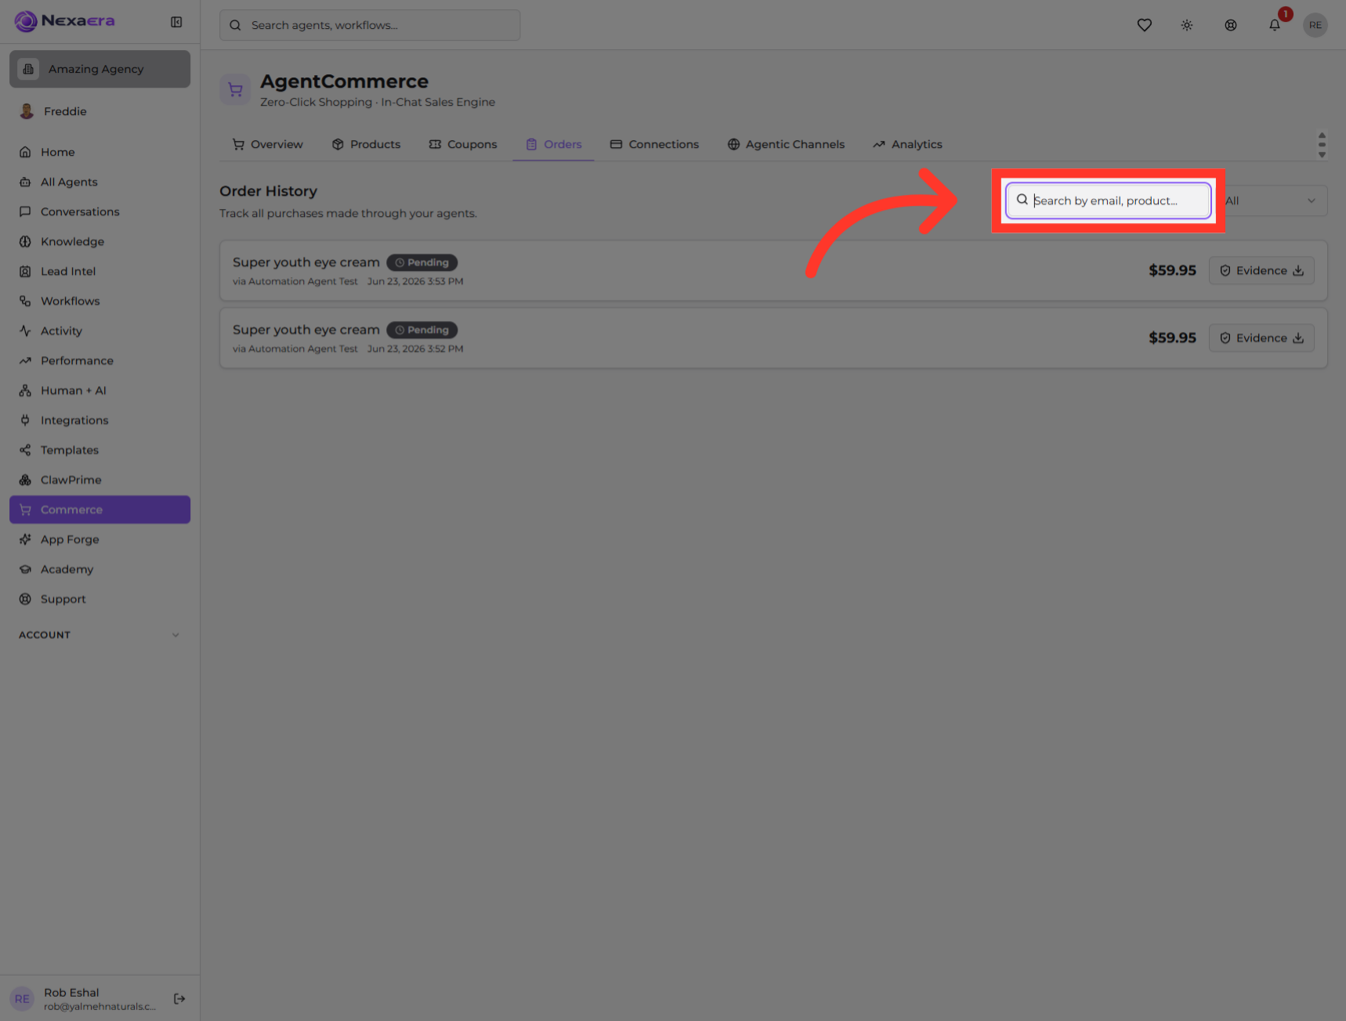Select the Freddie agent
The image size is (1346, 1021).
(100, 111)
